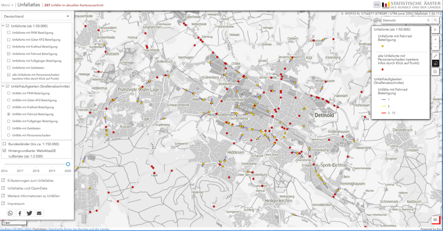Select radio Unfälle mit Getöteten
Screen dimensions: 443x231
[x=9, y=128]
